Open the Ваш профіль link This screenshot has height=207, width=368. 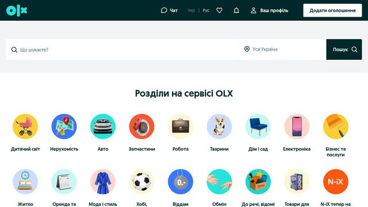point(274,10)
